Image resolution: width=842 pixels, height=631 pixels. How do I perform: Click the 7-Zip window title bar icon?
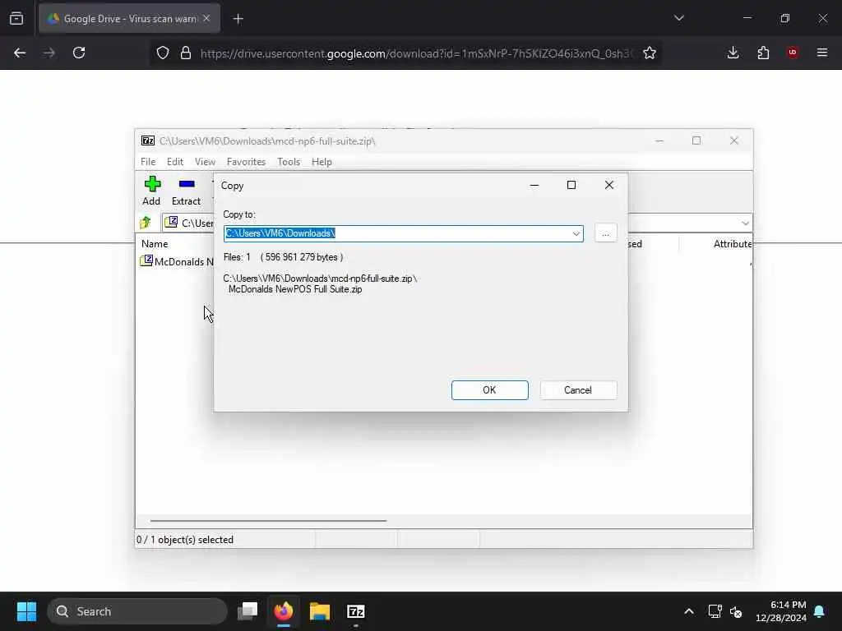148,140
